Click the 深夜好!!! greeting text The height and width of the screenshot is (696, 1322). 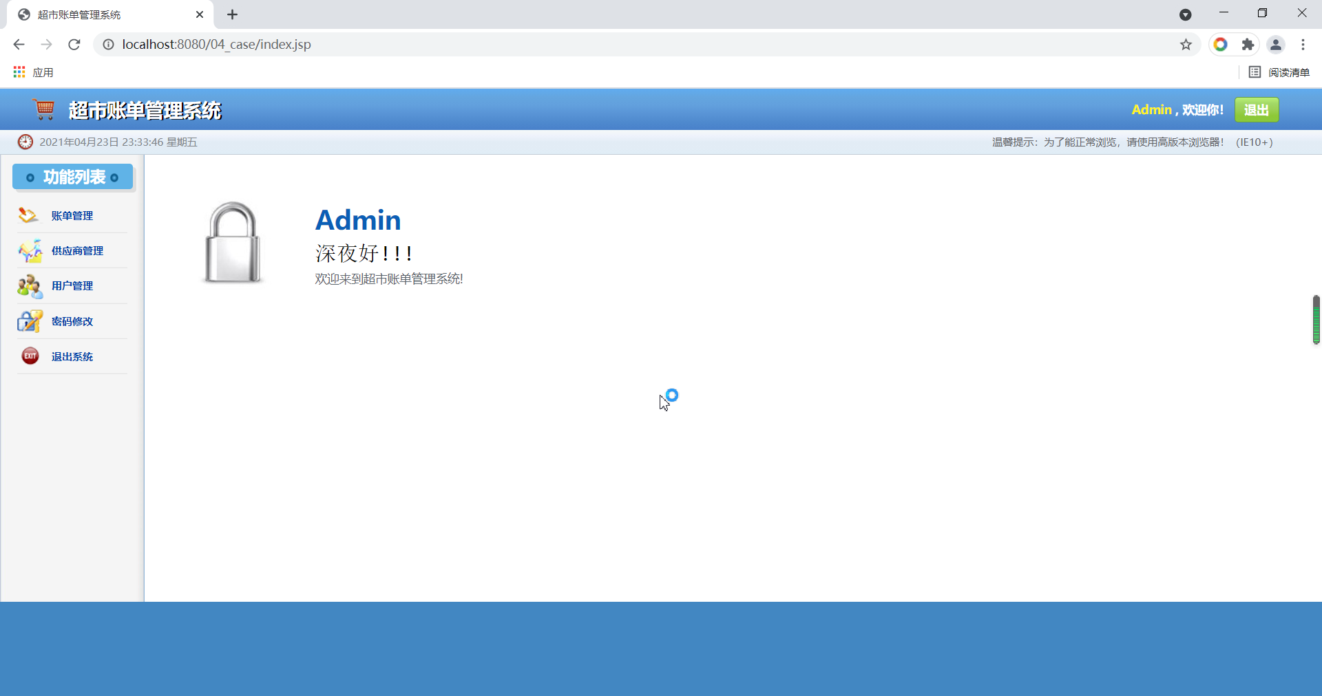click(364, 253)
